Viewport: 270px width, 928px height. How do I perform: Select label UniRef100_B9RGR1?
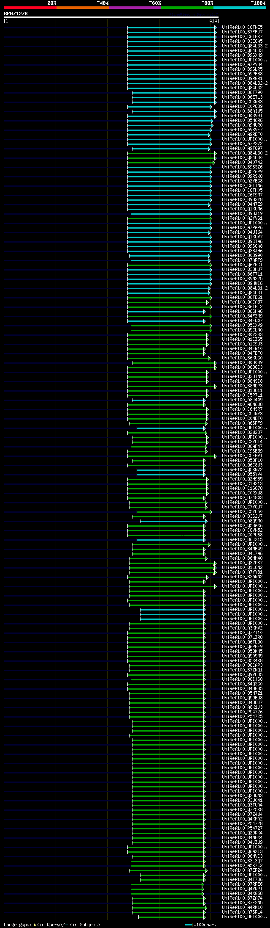point(242,78)
